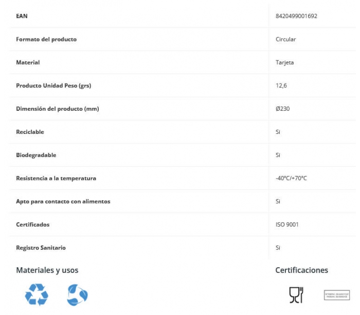Click the Biodegradable row label
Screen dimensions: 360x315
[x=36, y=155]
